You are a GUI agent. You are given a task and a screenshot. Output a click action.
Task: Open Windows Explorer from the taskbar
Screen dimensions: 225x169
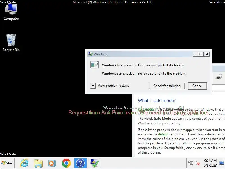[x=38, y=163]
